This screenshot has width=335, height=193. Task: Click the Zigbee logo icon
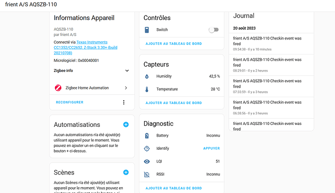(58, 88)
